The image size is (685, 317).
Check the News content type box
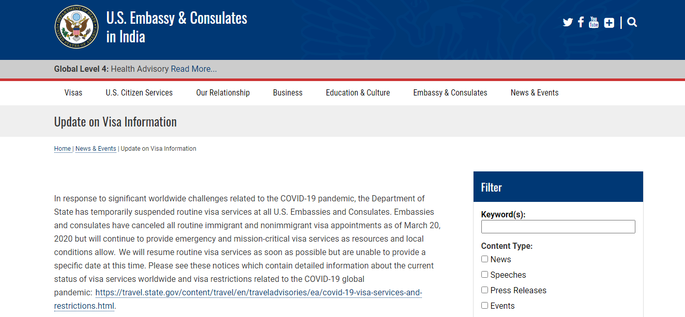[484, 259]
